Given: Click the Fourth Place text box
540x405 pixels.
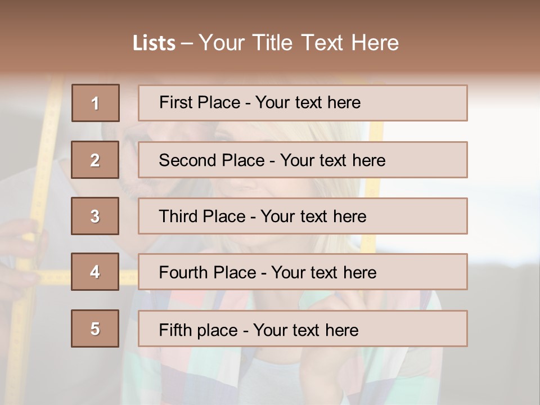Looking at the screenshot, I should 303,272.
